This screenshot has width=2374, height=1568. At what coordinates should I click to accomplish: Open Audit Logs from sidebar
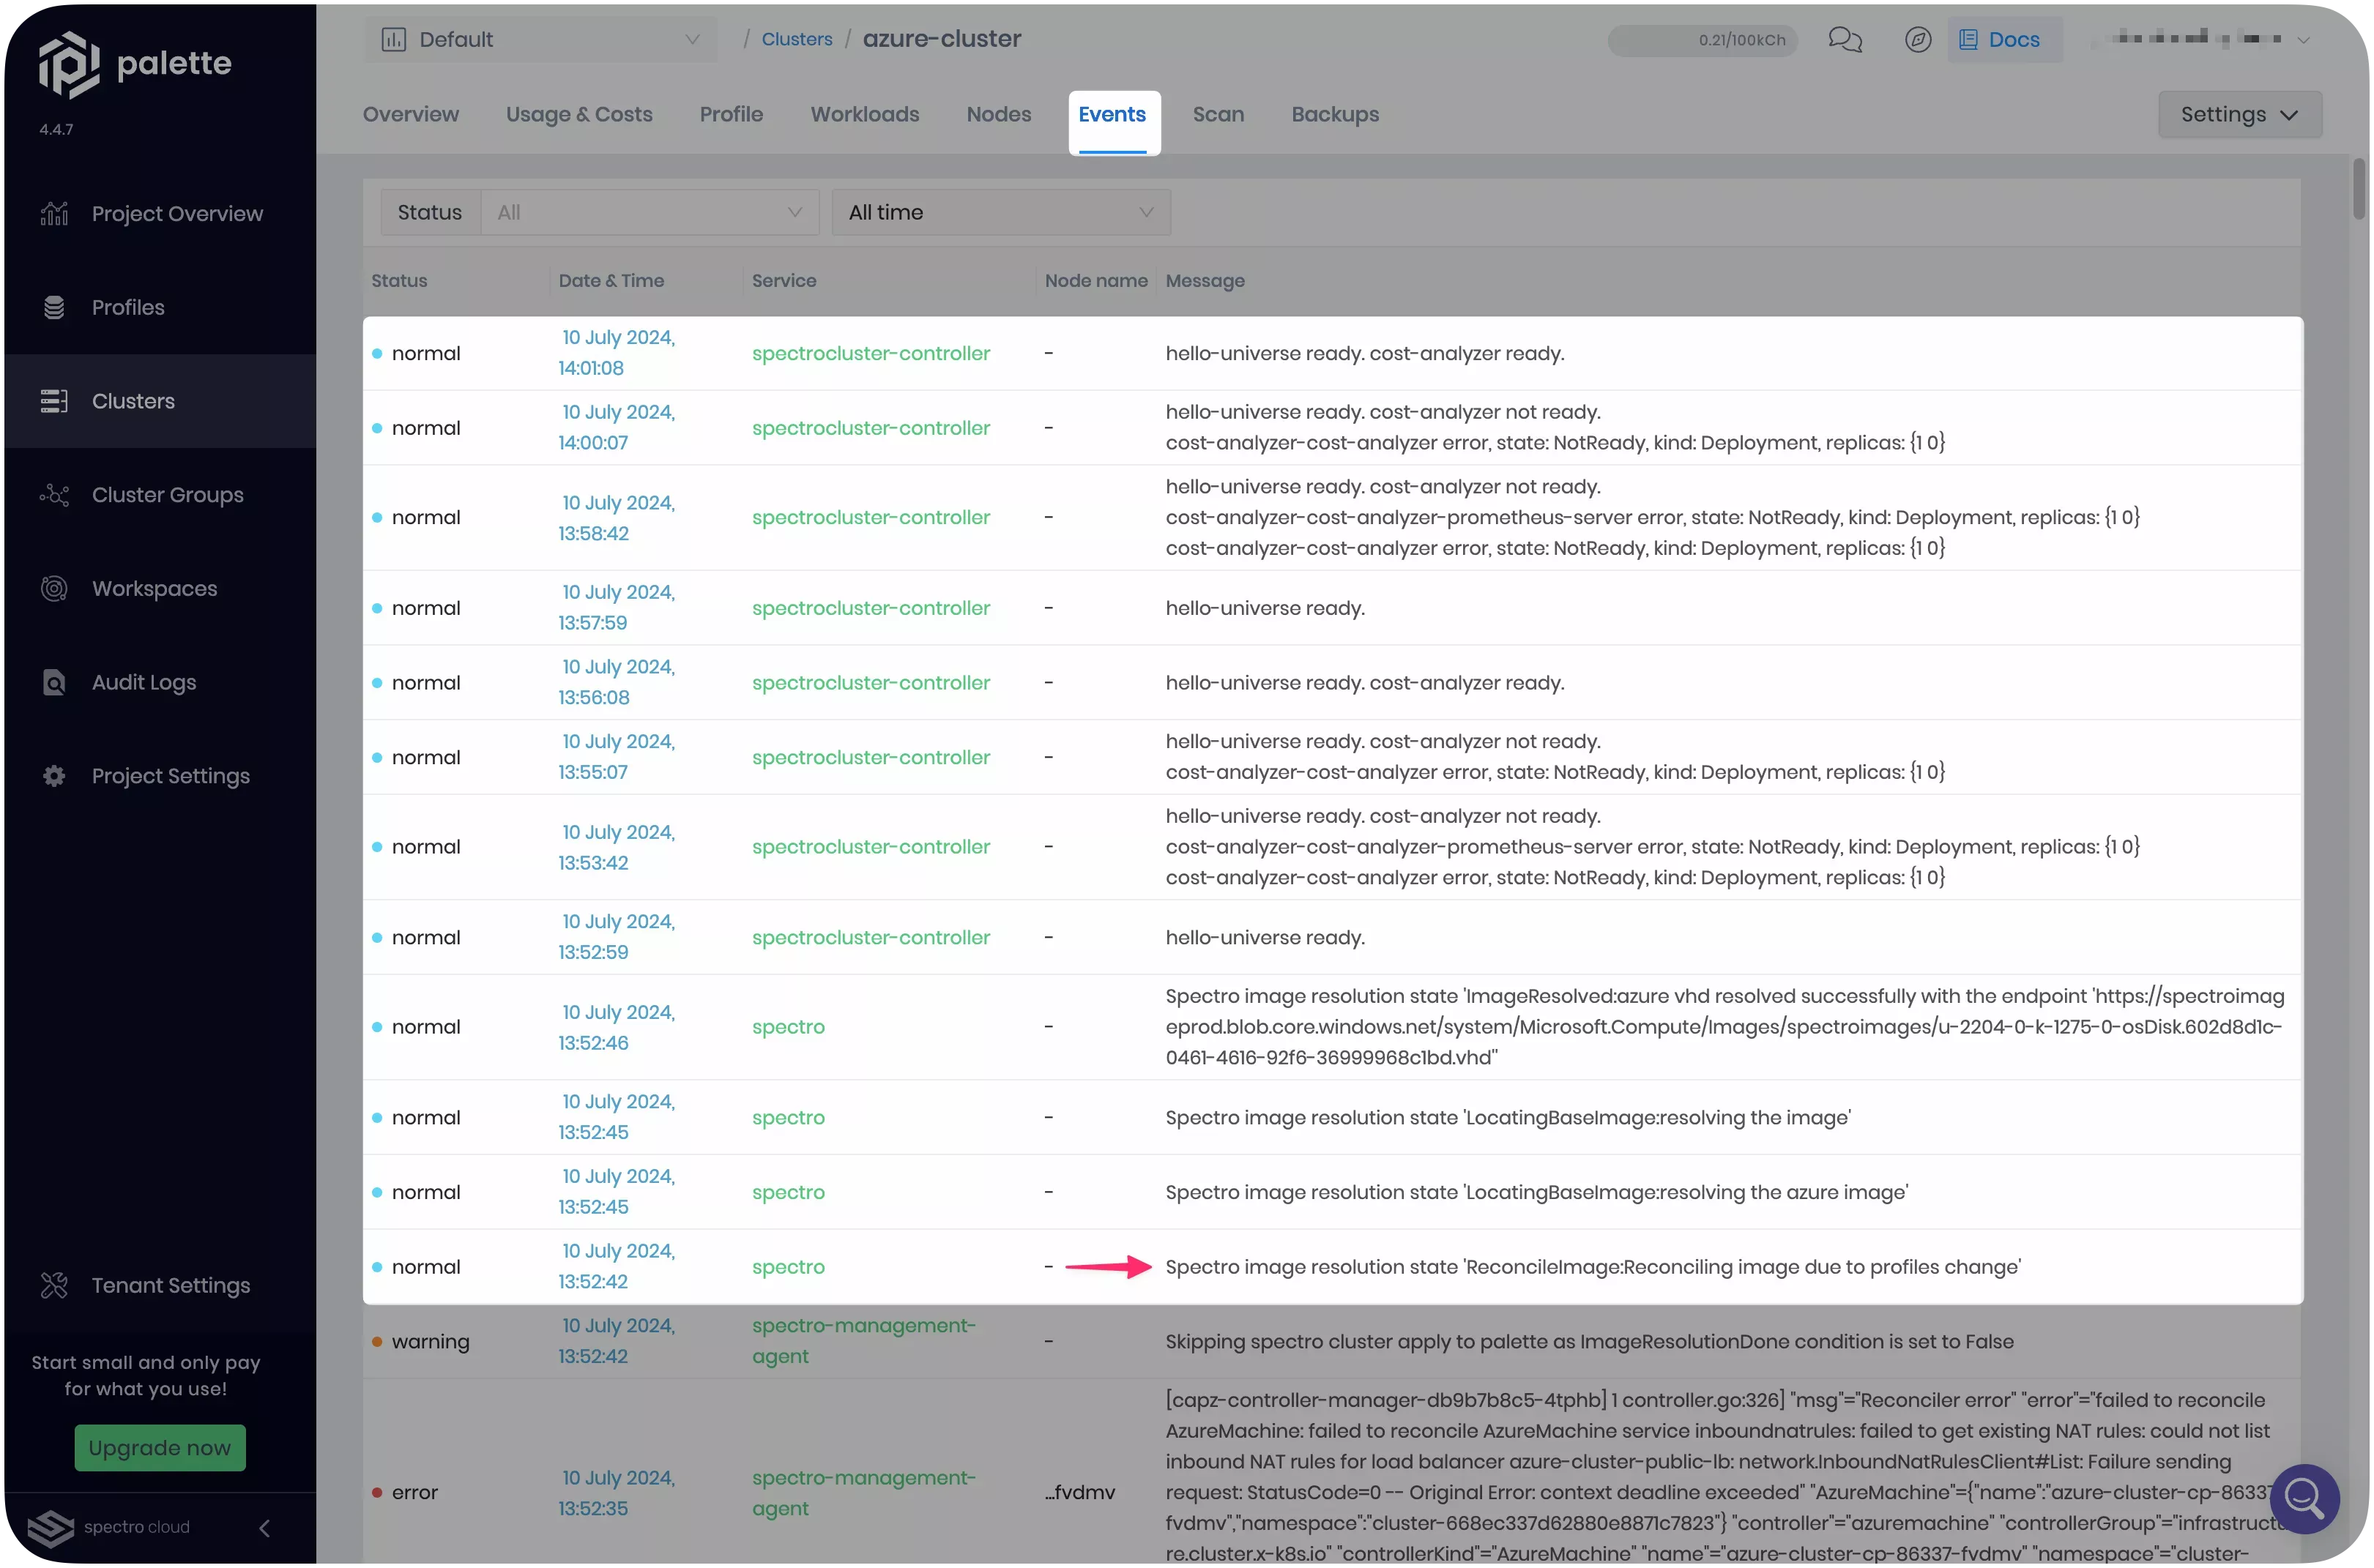pyautogui.click(x=144, y=683)
